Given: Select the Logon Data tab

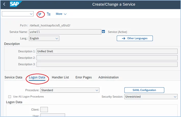Looking at the screenshot, I should tap(37, 77).
